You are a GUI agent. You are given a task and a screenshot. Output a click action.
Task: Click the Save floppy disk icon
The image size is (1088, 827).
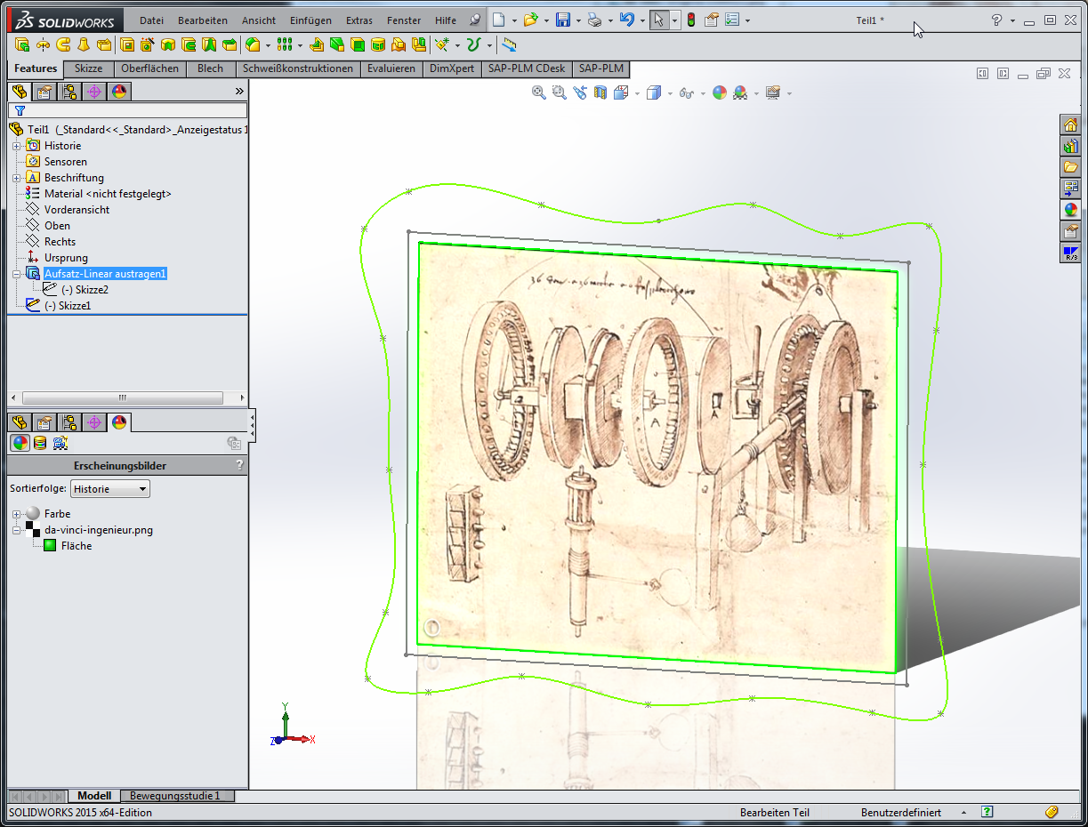coord(562,20)
